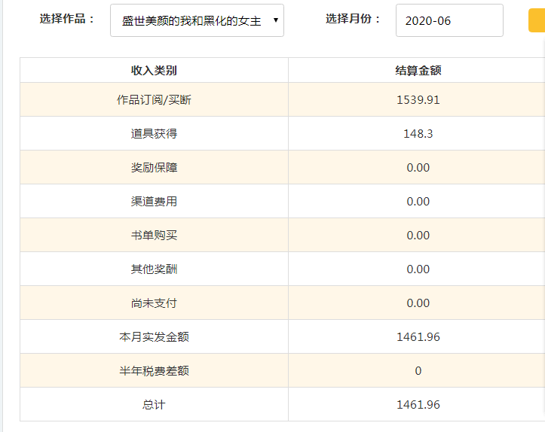The height and width of the screenshot is (432, 545).
Task: Select the 尚未支付 row label
Action: 154,303
